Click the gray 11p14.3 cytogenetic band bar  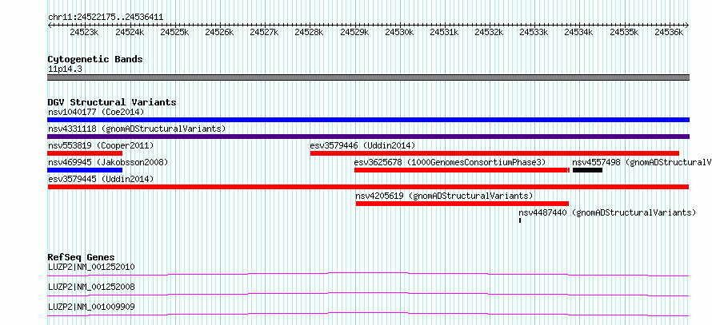368,77
